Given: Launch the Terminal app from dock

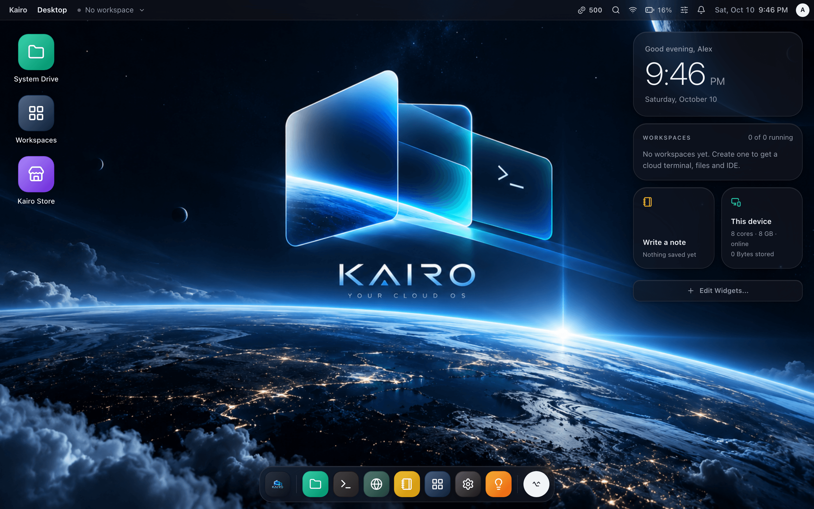Looking at the screenshot, I should click(x=346, y=484).
